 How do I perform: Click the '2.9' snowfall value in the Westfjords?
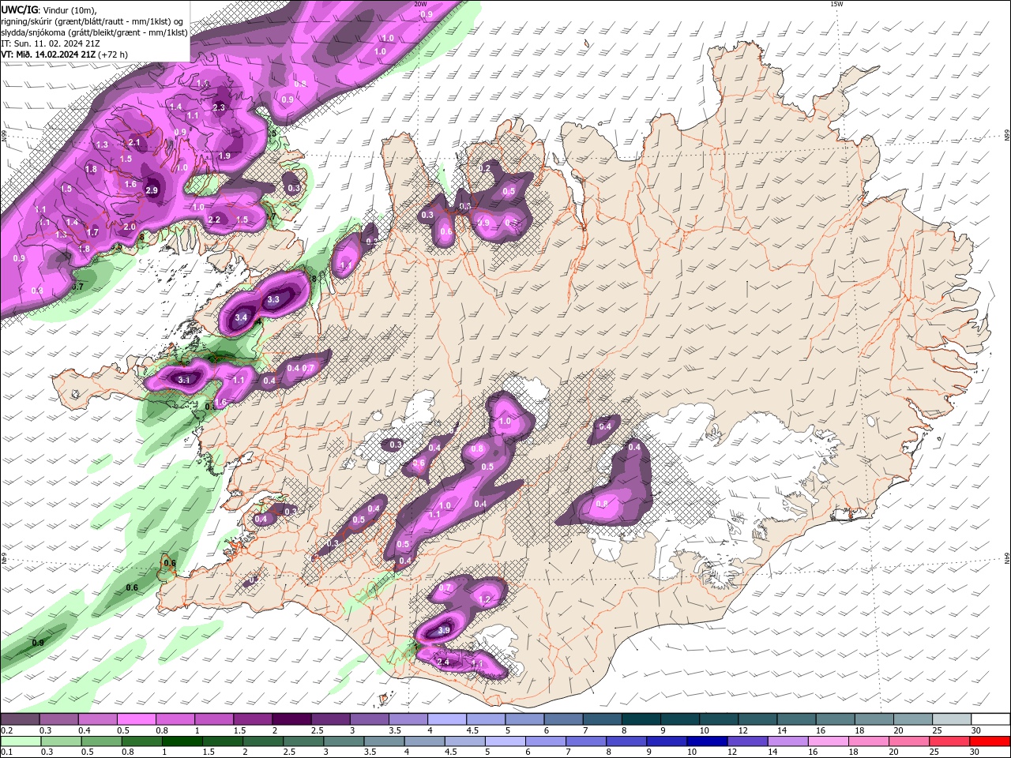pyautogui.click(x=152, y=190)
